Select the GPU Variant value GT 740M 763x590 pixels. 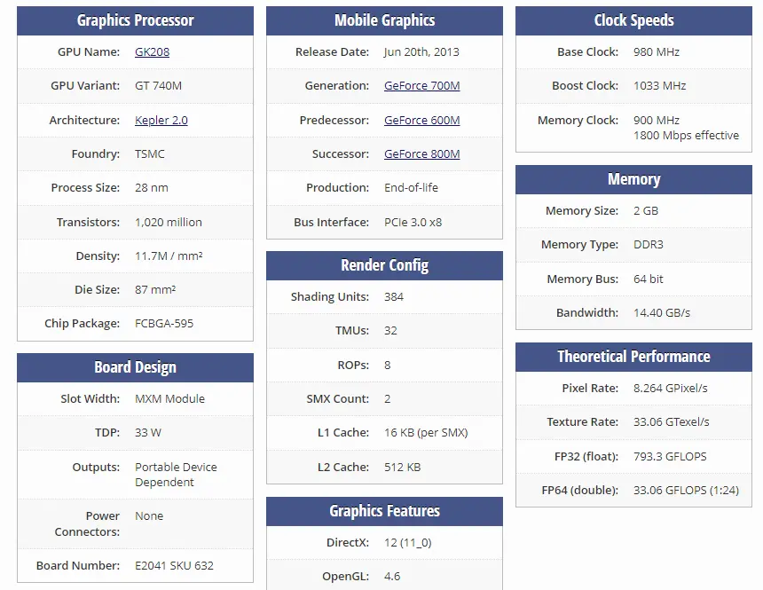coord(158,86)
